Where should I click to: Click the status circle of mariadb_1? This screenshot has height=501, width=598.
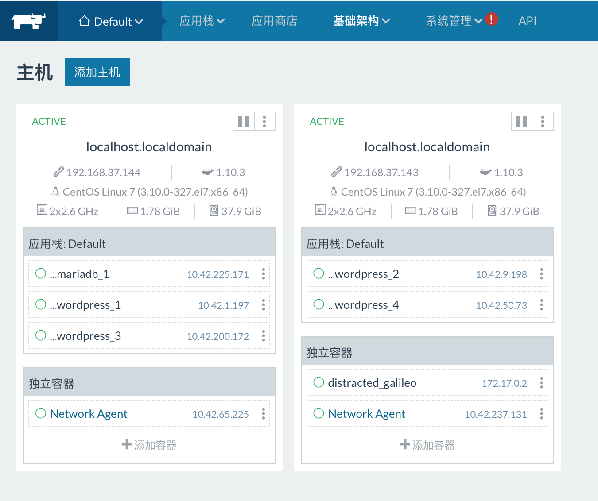point(41,274)
